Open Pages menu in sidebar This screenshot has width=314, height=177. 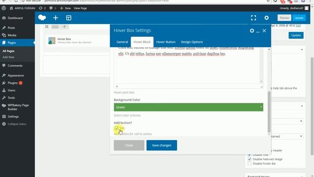click(12, 43)
